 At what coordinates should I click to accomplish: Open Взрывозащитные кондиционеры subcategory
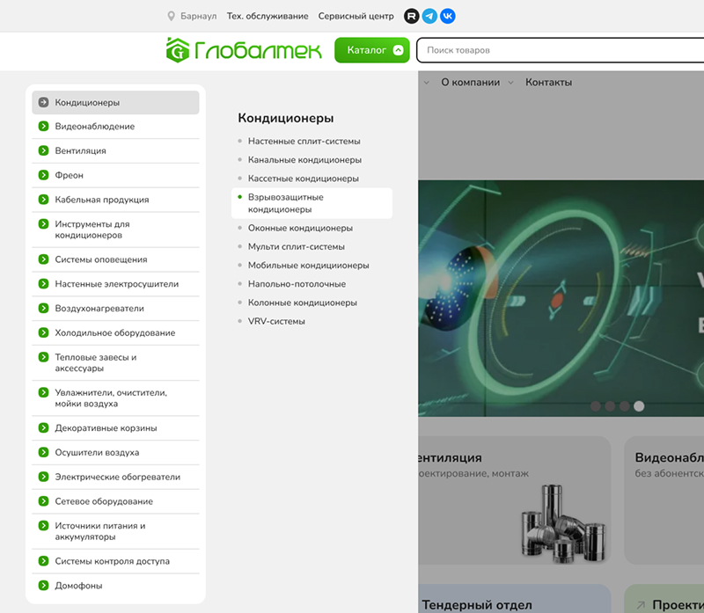286,203
